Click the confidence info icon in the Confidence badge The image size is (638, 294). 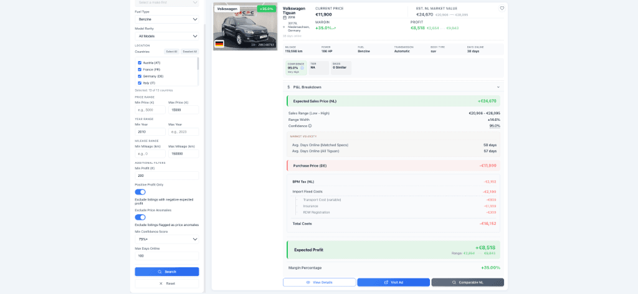click(x=302, y=68)
